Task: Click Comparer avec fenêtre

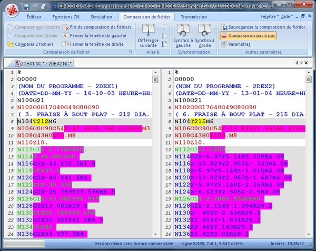Action: 34,27
